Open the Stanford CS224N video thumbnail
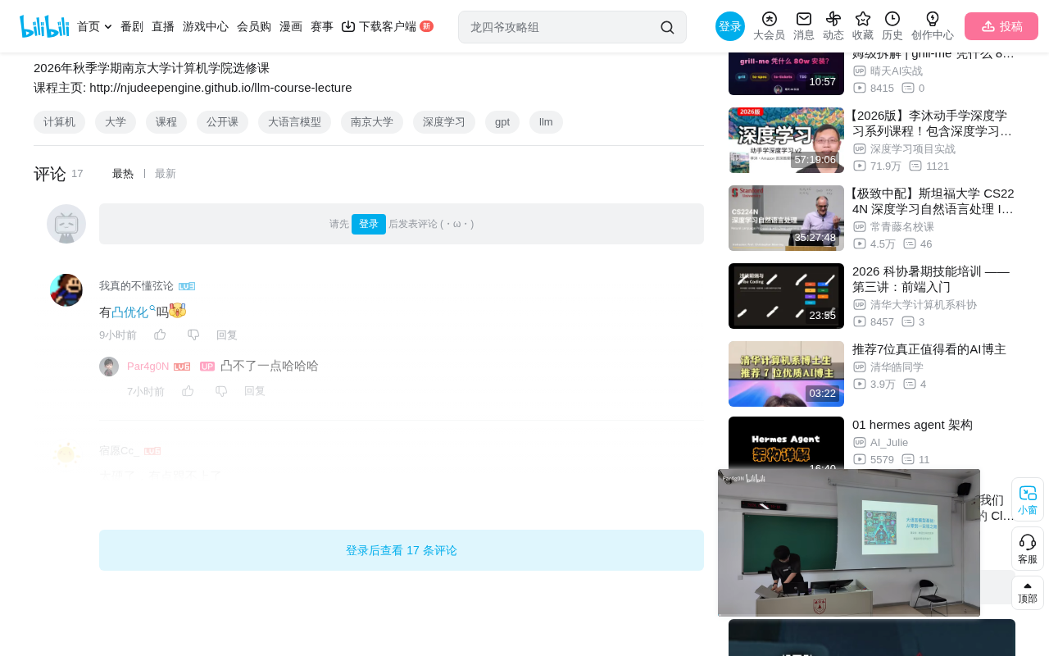1049x656 pixels. 786,218
